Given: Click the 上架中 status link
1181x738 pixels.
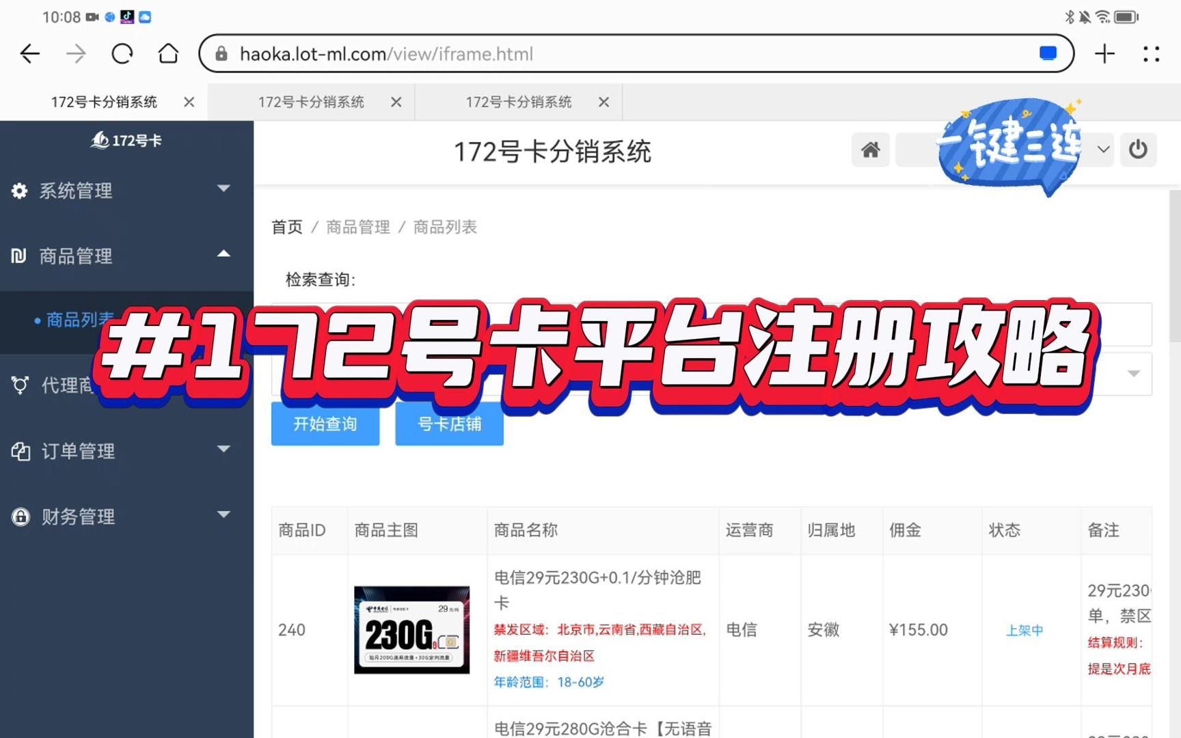Looking at the screenshot, I should (x=1024, y=631).
